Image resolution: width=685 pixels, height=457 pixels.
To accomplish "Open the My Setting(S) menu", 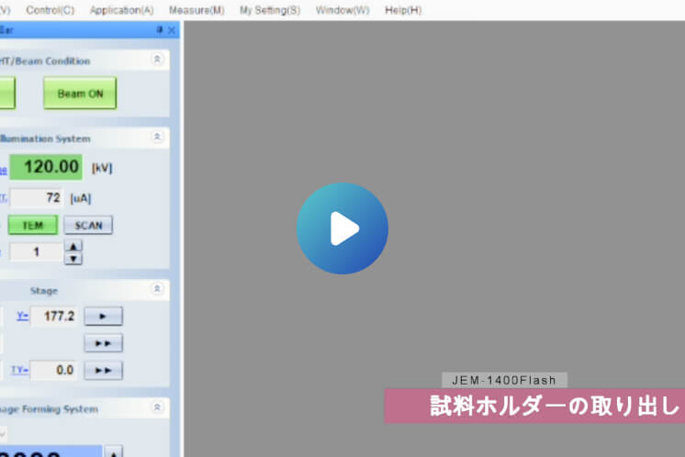I will pyautogui.click(x=269, y=10).
